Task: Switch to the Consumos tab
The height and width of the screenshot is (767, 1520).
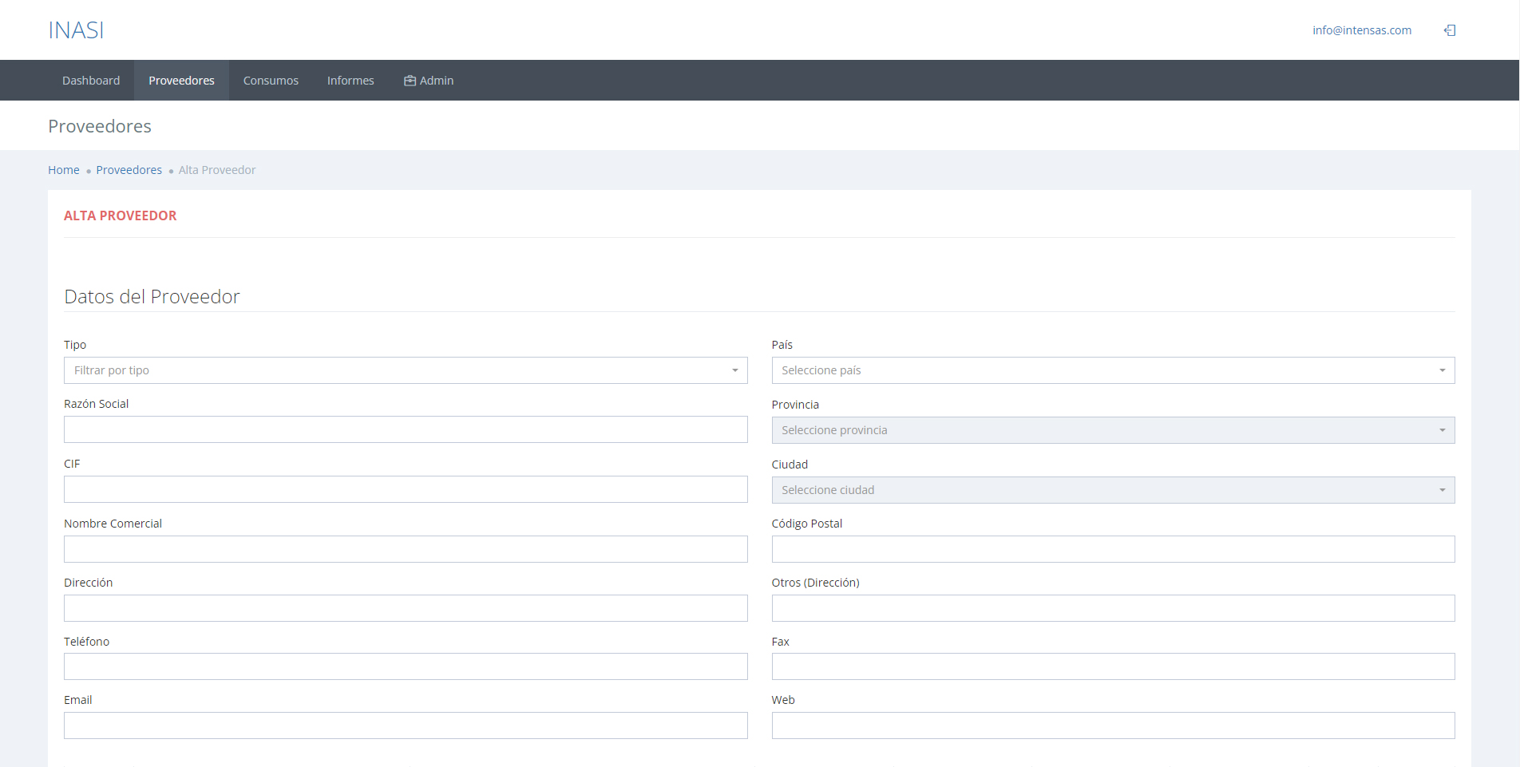Action: (x=271, y=81)
